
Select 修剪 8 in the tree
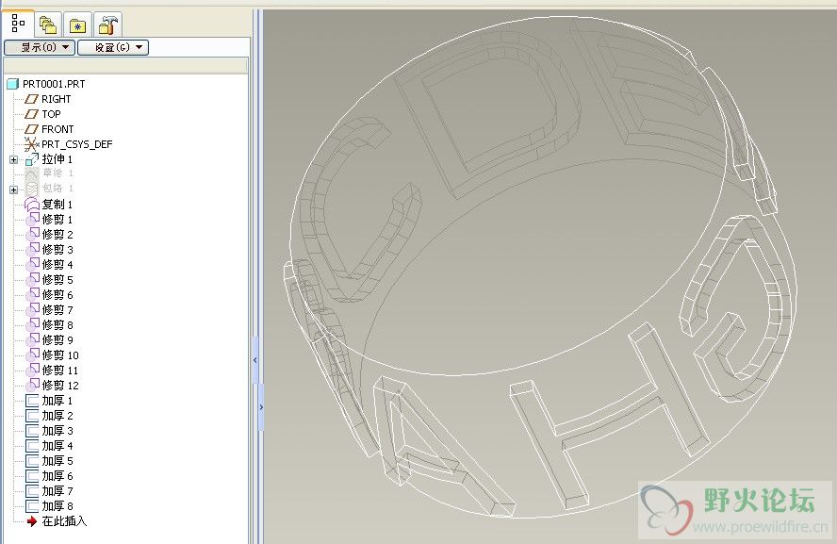coord(57,324)
